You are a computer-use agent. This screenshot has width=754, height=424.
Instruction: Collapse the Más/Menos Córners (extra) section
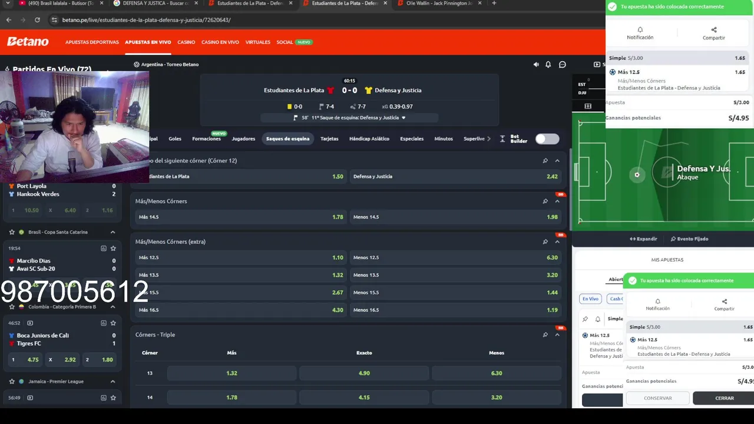[557, 241]
